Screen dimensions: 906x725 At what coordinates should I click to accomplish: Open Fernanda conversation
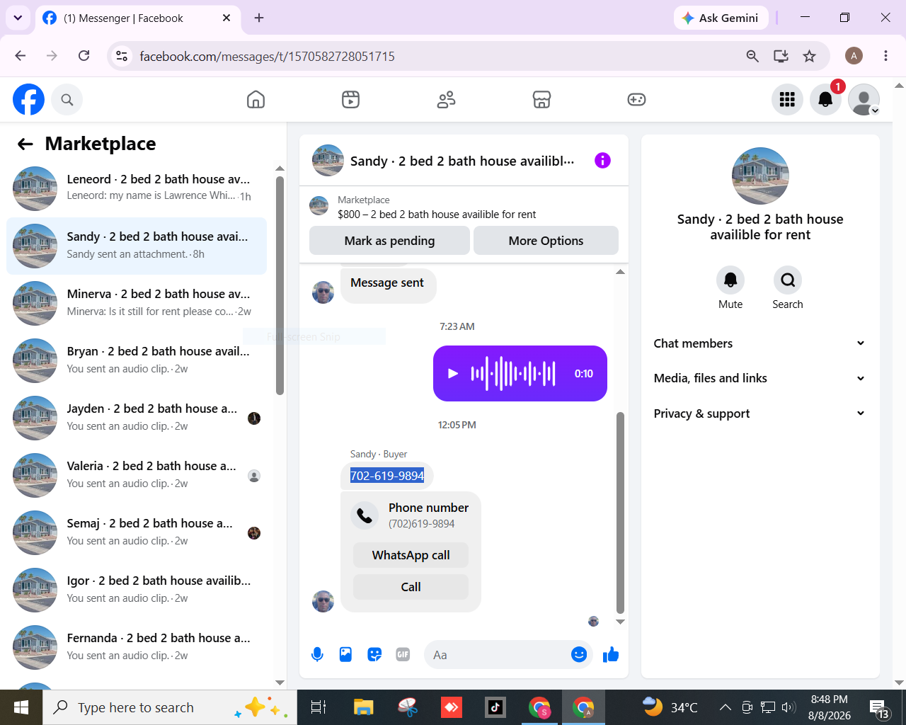[x=137, y=647]
